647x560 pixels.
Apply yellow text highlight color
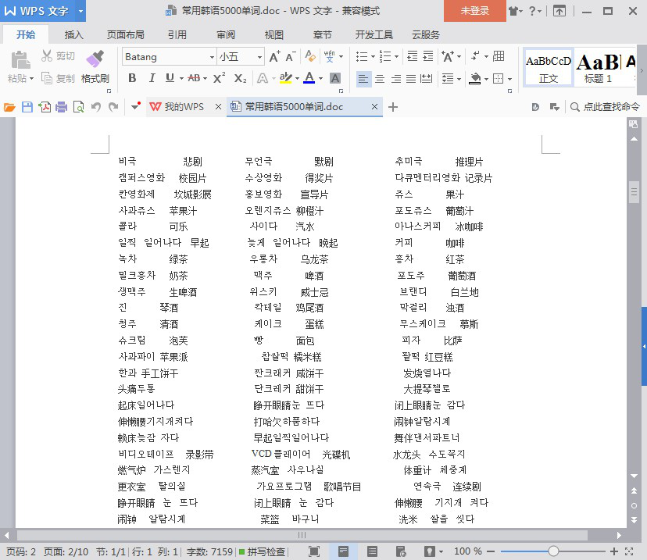[285, 78]
